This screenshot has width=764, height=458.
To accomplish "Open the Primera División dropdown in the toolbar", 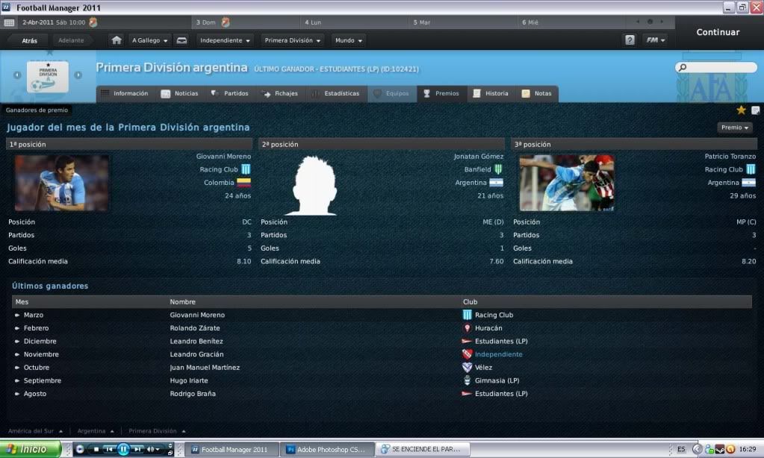I will [292, 40].
